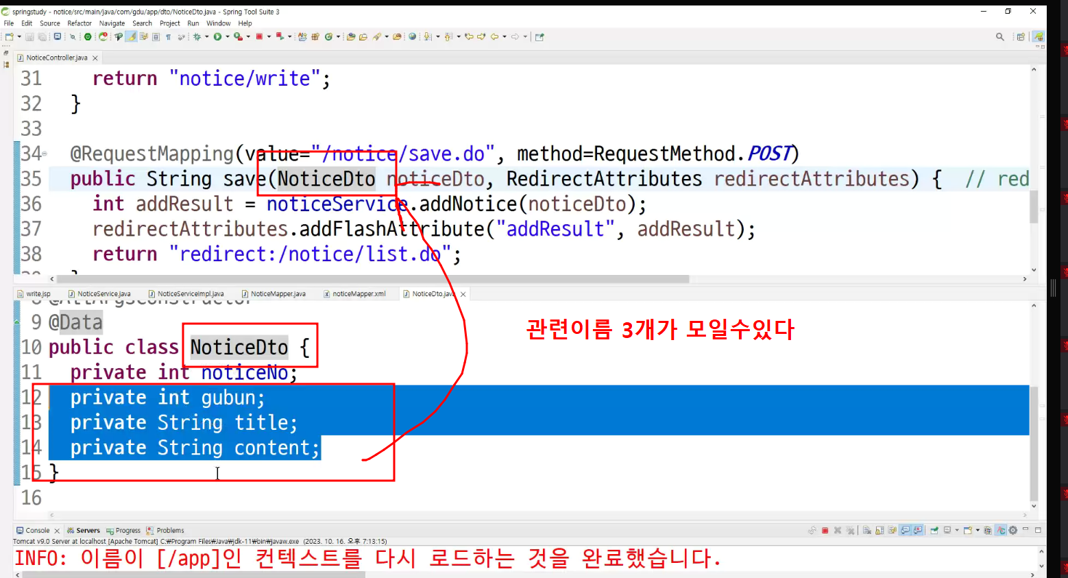Switch to the NoticeServiceImpl.java editor tab

[186, 294]
